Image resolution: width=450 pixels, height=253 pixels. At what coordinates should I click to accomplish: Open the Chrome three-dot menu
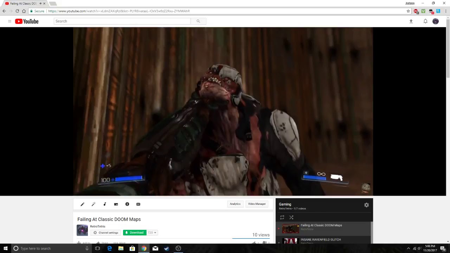(x=446, y=11)
